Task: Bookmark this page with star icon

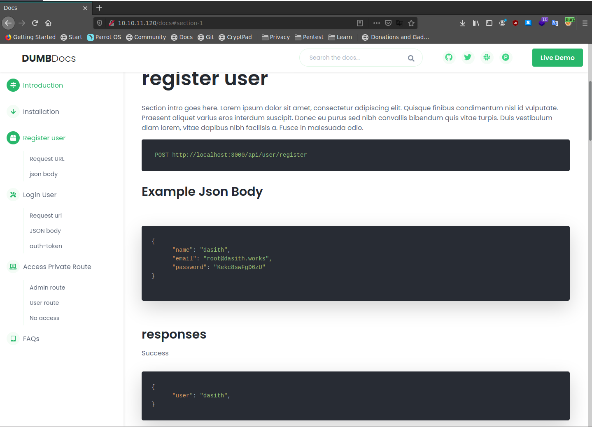Action: [411, 23]
